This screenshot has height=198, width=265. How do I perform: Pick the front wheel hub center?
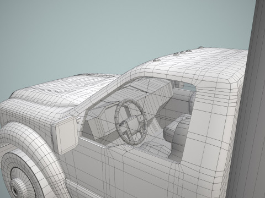[15, 190]
